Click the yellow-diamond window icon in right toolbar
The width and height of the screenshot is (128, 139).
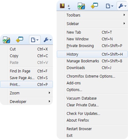[94, 6]
